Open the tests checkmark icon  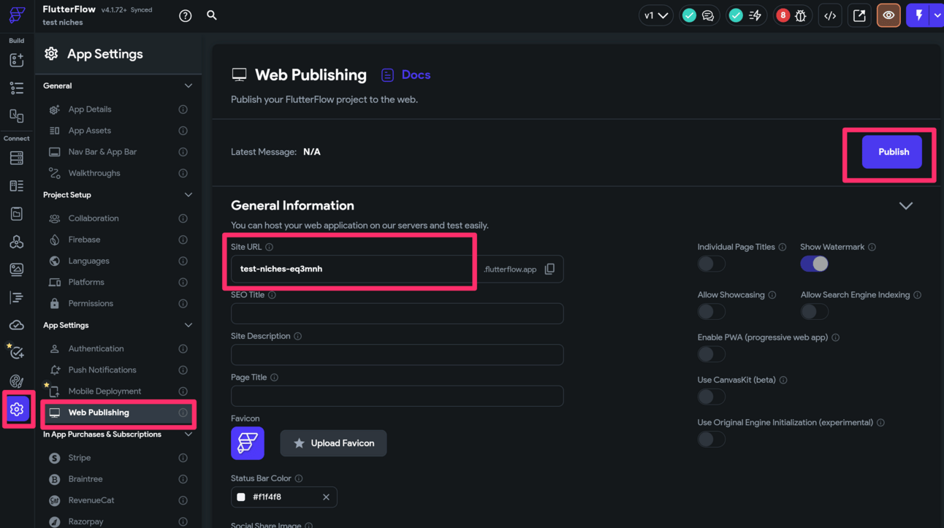point(17,353)
